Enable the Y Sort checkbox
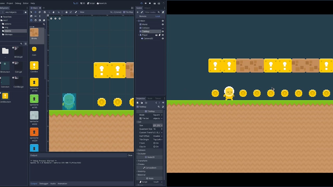333x187 pixels. point(154,143)
